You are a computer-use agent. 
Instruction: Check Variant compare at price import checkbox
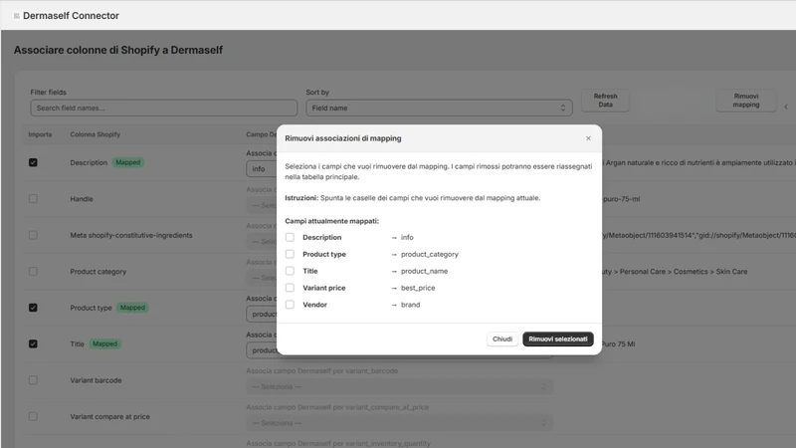coord(33,416)
